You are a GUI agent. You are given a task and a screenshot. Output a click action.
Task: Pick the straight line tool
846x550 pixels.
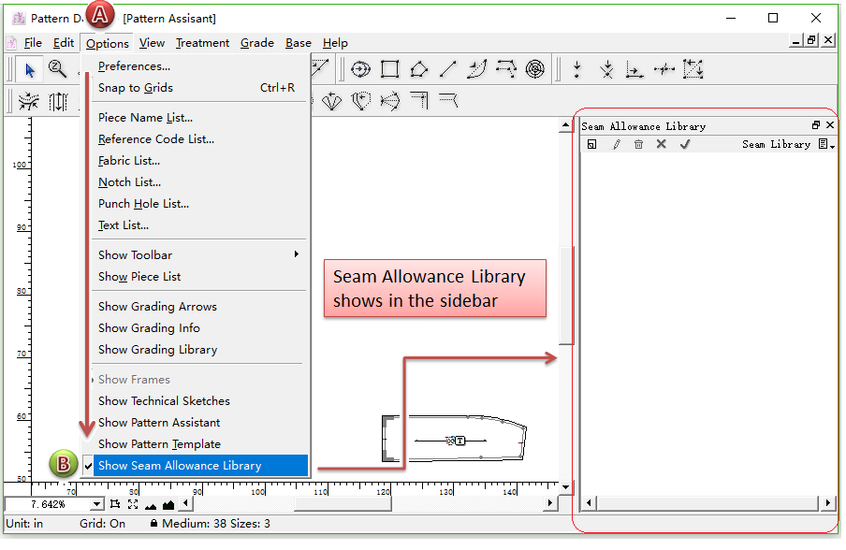tap(448, 69)
